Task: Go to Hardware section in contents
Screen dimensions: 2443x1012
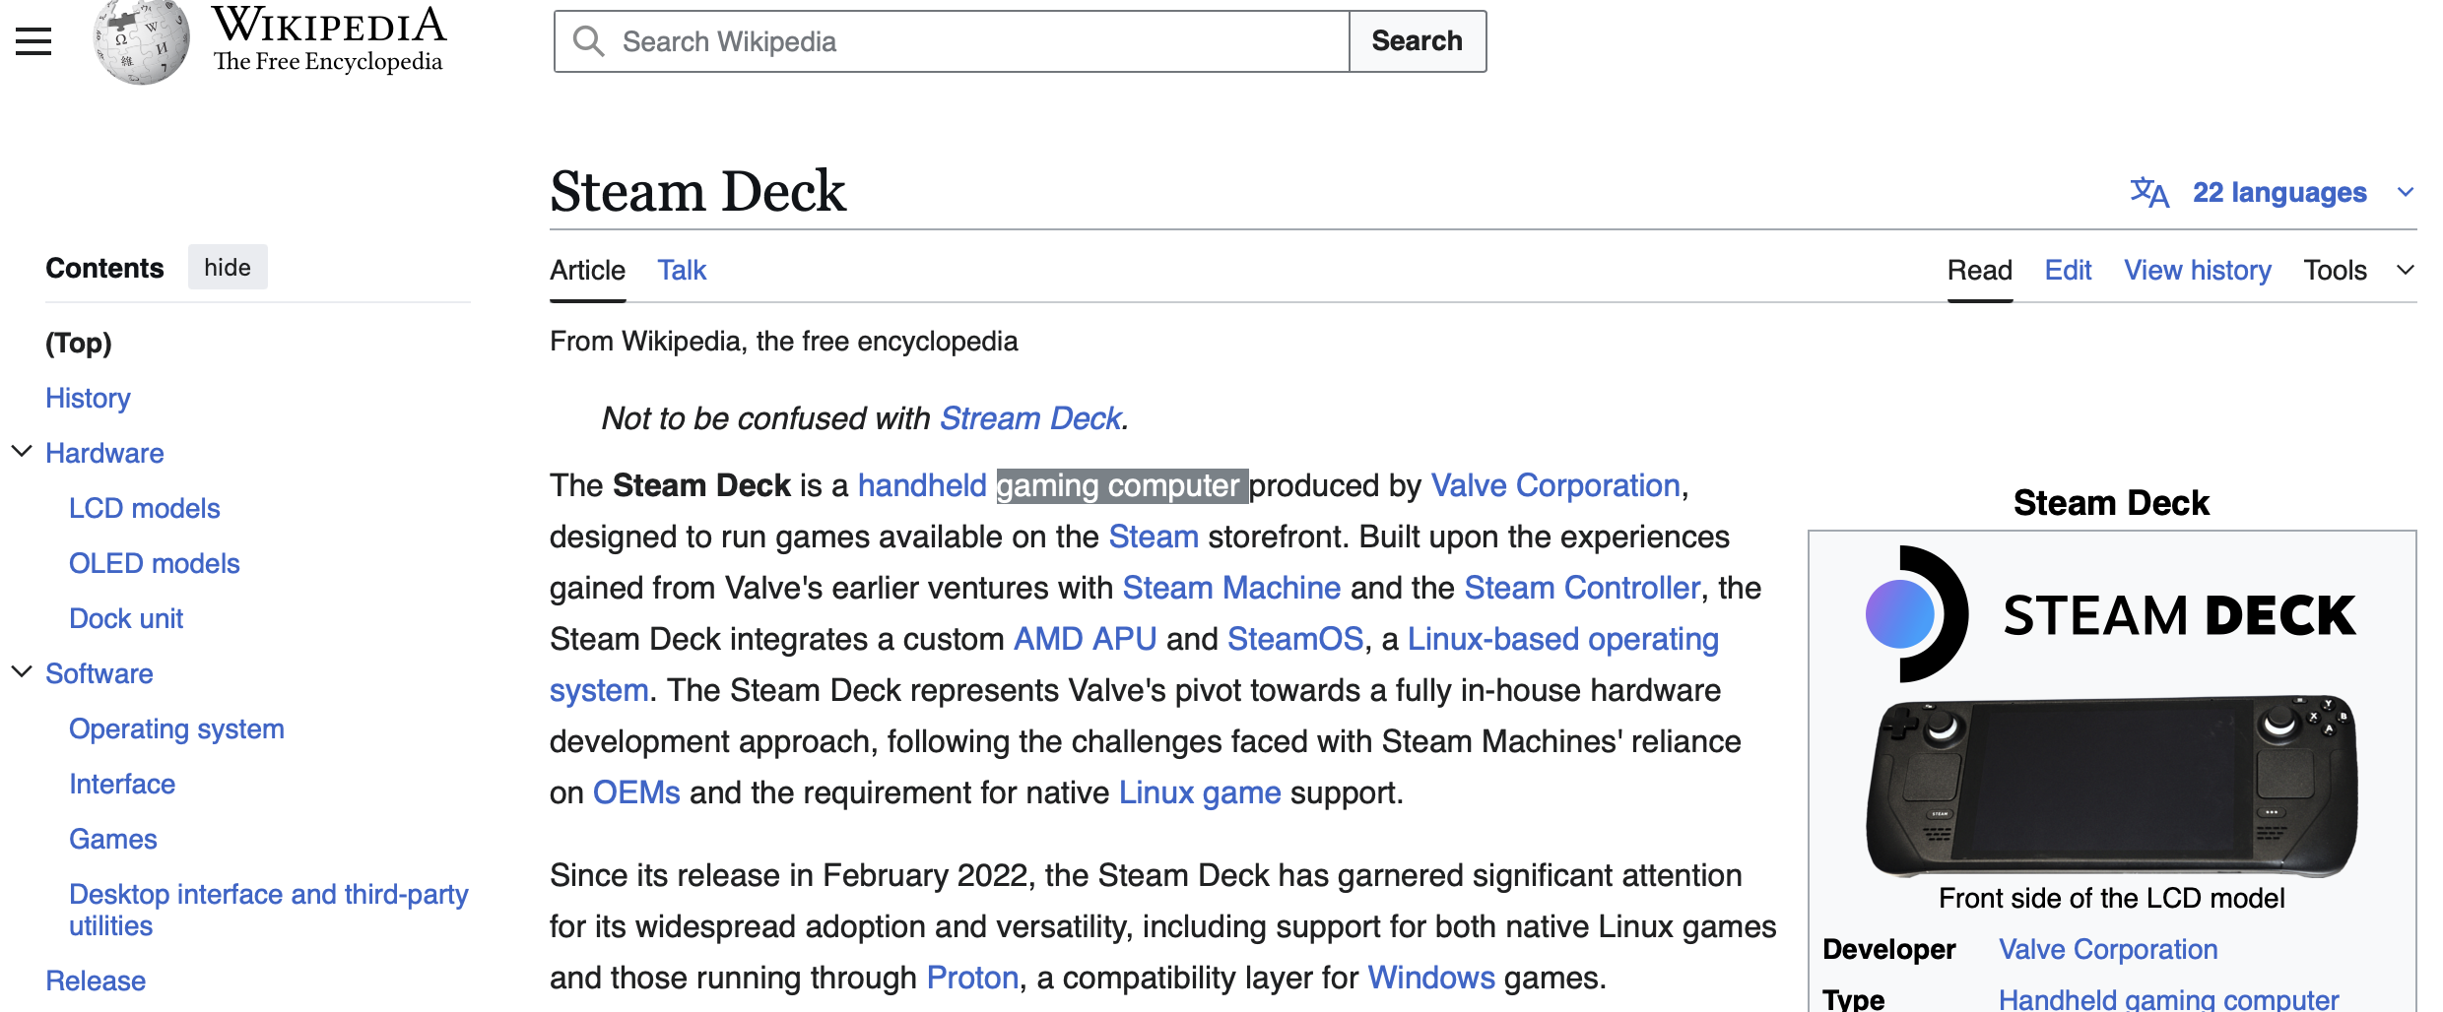Action: pyautogui.click(x=104, y=453)
